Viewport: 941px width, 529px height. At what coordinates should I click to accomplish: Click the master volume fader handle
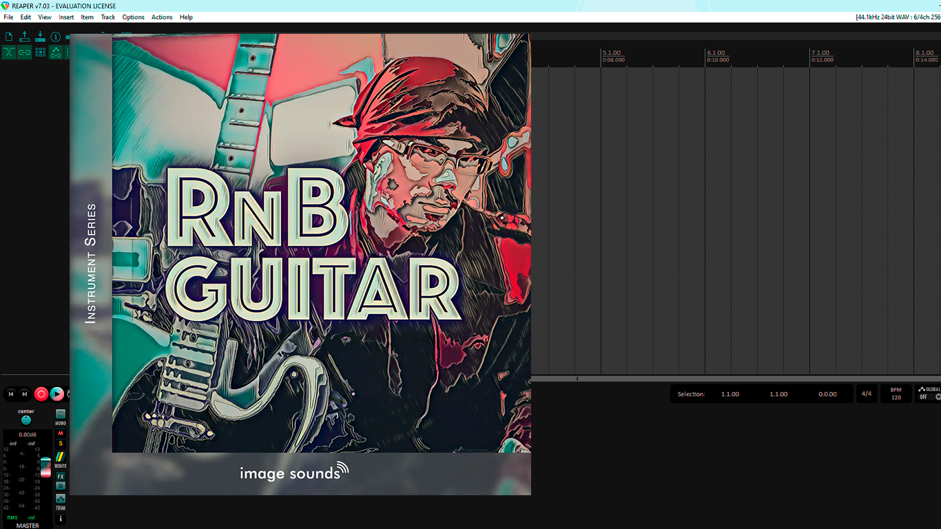coord(46,467)
